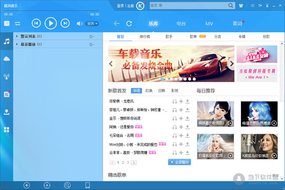This screenshot has width=285, height=190.
Task: Open the sidebar icon with red dot
Action: coord(7,94)
